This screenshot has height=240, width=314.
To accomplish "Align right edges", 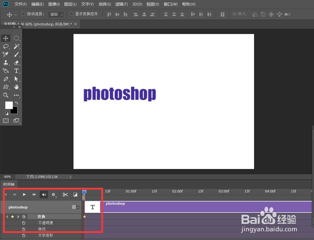I will 152,14.
